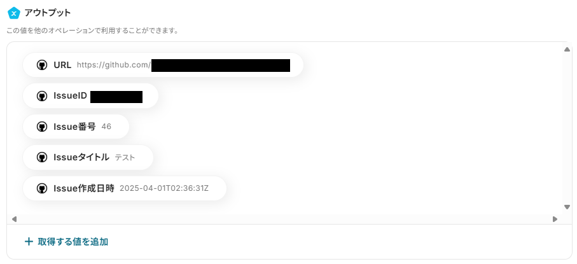Click the GitHub icon beside IssueID
The image size is (577, 264).
[42, 96]
